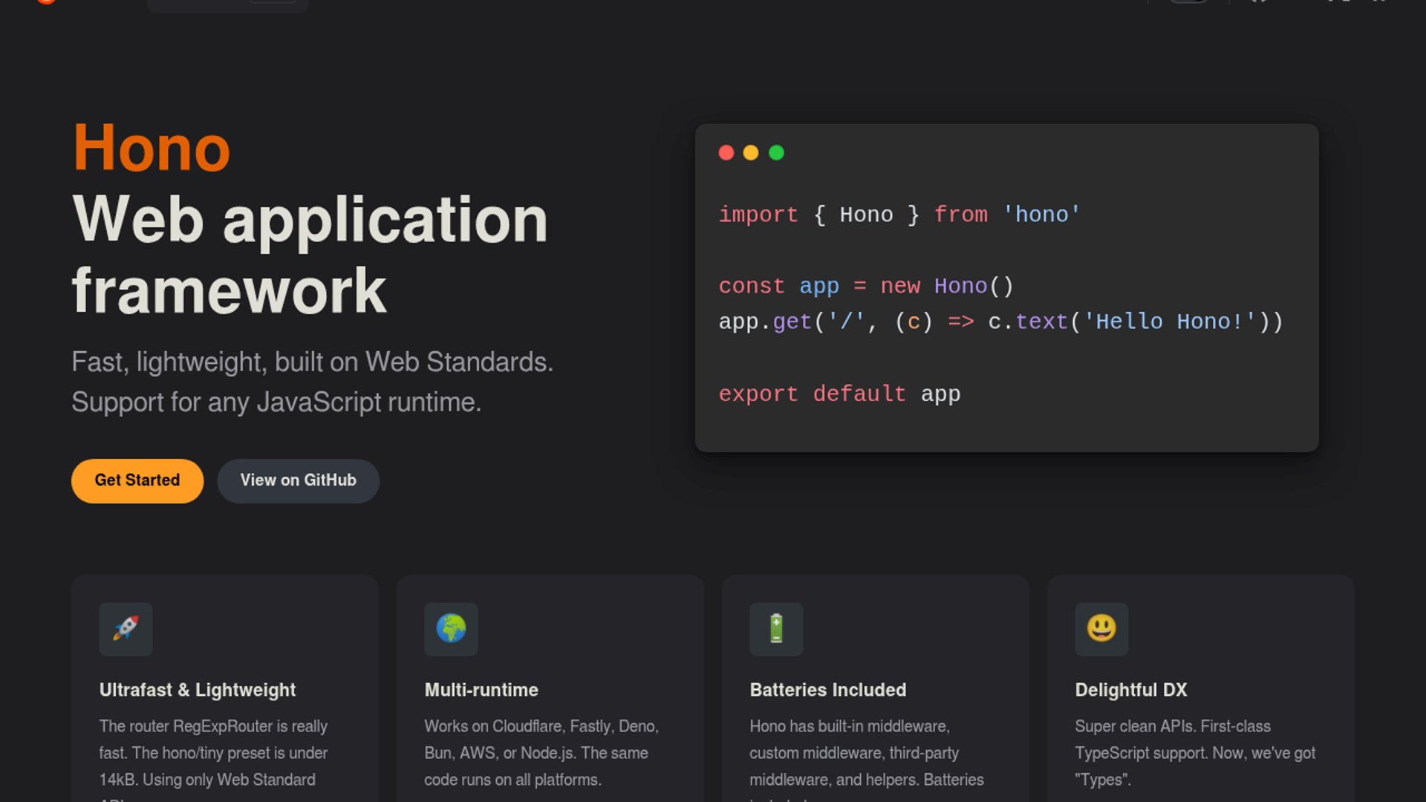
Task: Click the "Works on Cloudflare, Fastly, Deno," description
Action: tap(541, 726)
